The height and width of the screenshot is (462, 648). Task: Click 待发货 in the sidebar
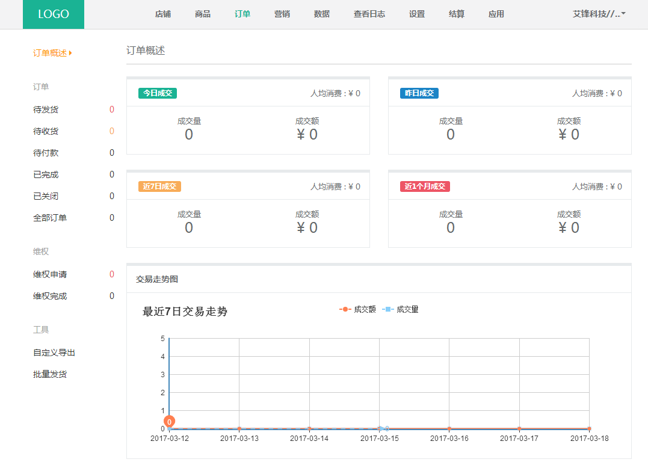[x=46, y=109]
